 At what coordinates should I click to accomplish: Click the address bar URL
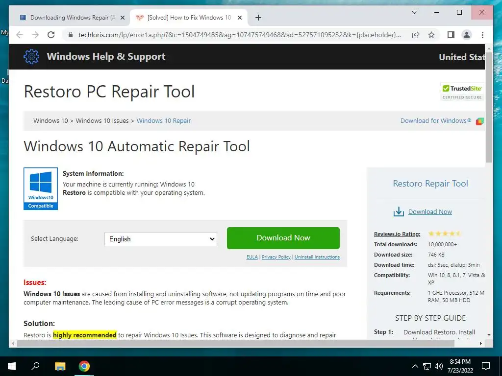239,35
